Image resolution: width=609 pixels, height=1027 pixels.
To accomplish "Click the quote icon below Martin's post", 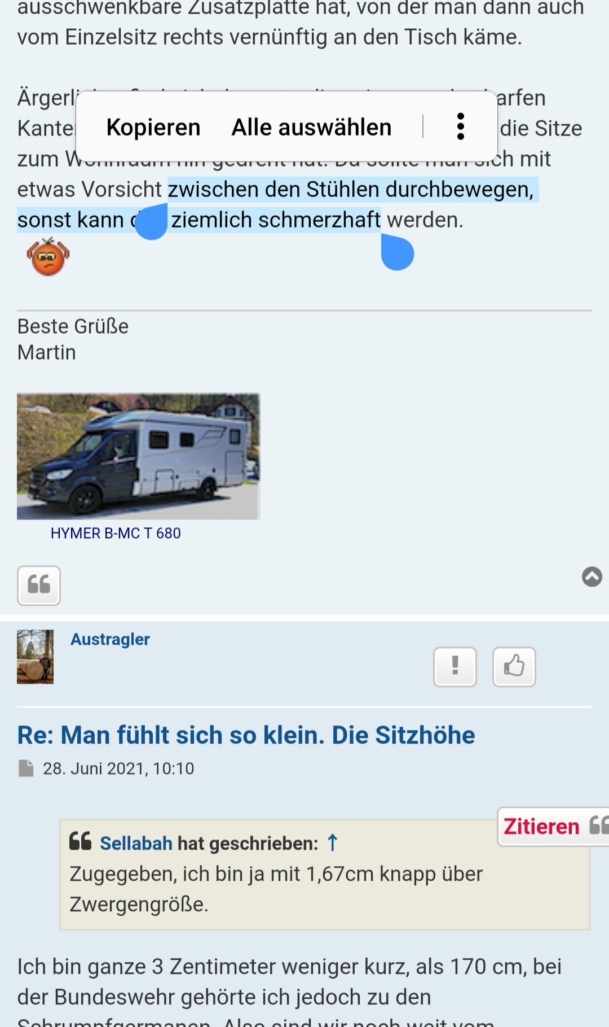I will [39, 585].
